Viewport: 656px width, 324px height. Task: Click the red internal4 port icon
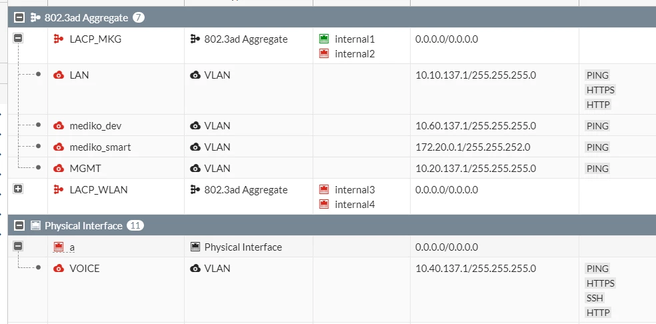click(324, 205)
